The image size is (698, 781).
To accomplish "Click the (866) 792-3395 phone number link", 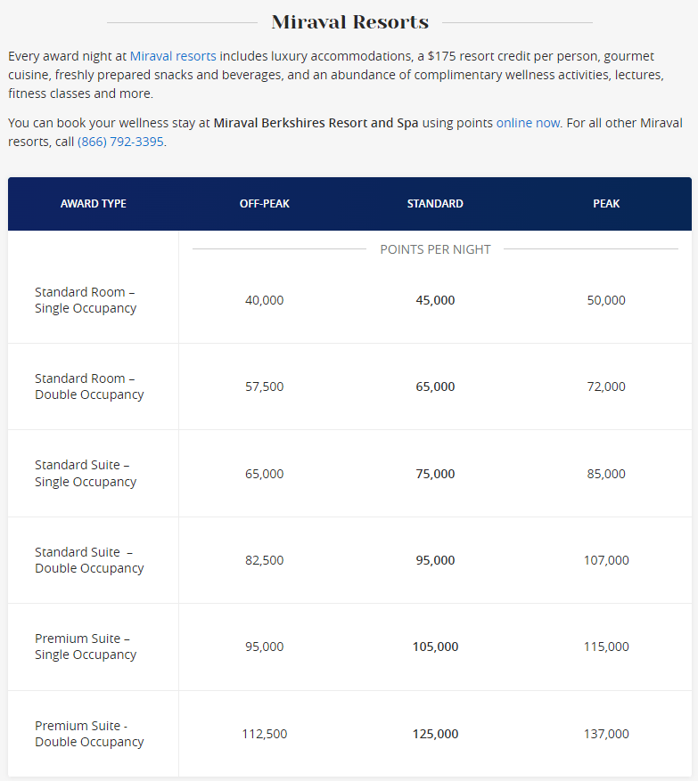I will pyautogui.click(x=120, y=142).
